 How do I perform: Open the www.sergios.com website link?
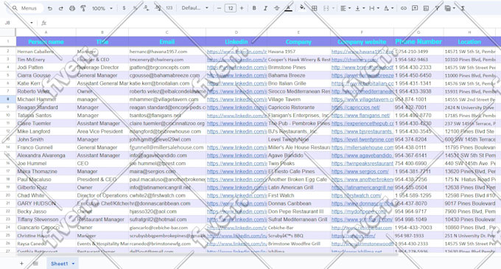[x=360, y=171]
